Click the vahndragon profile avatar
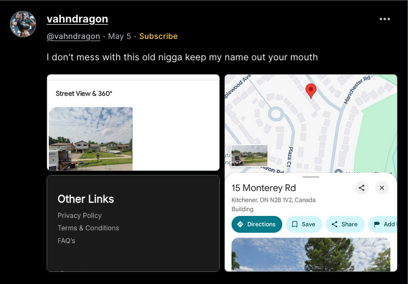 [x=23, y=24]
